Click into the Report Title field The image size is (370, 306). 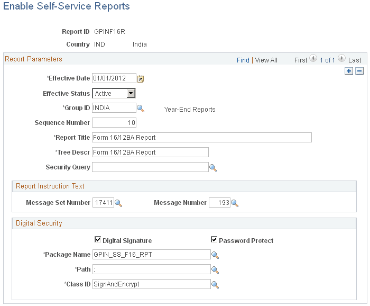[x=202, y=138]
